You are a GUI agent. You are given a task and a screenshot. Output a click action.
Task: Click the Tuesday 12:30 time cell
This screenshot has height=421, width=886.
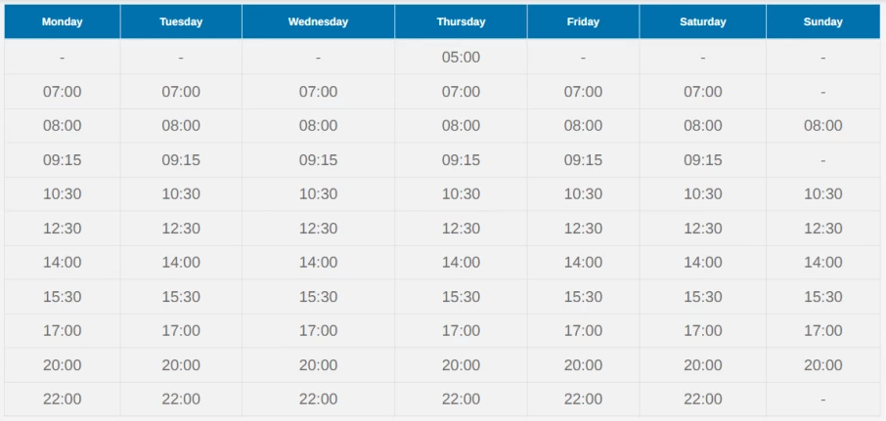pyautogui.click(x=181, y=228)
